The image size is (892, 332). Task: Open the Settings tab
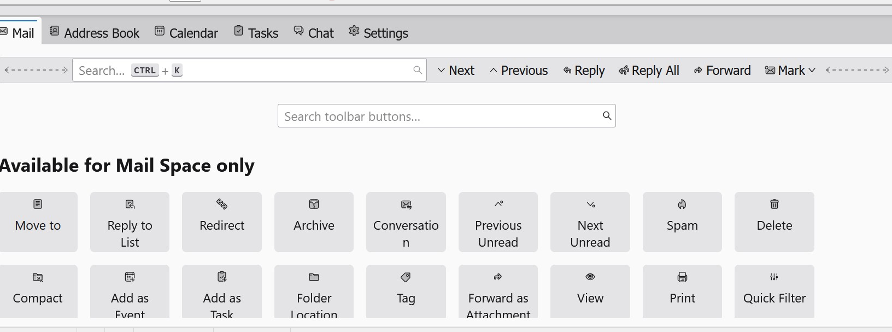[378, 33]
